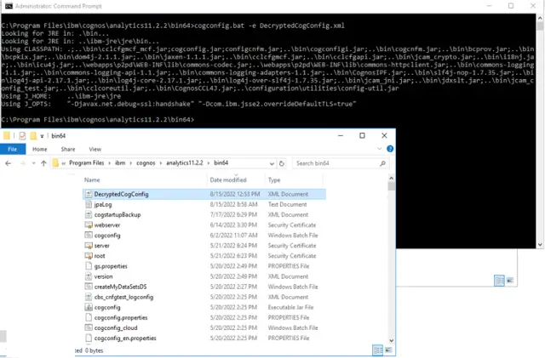
Task: Click the root certificate file icon
Action: click(x=89, y=256)
